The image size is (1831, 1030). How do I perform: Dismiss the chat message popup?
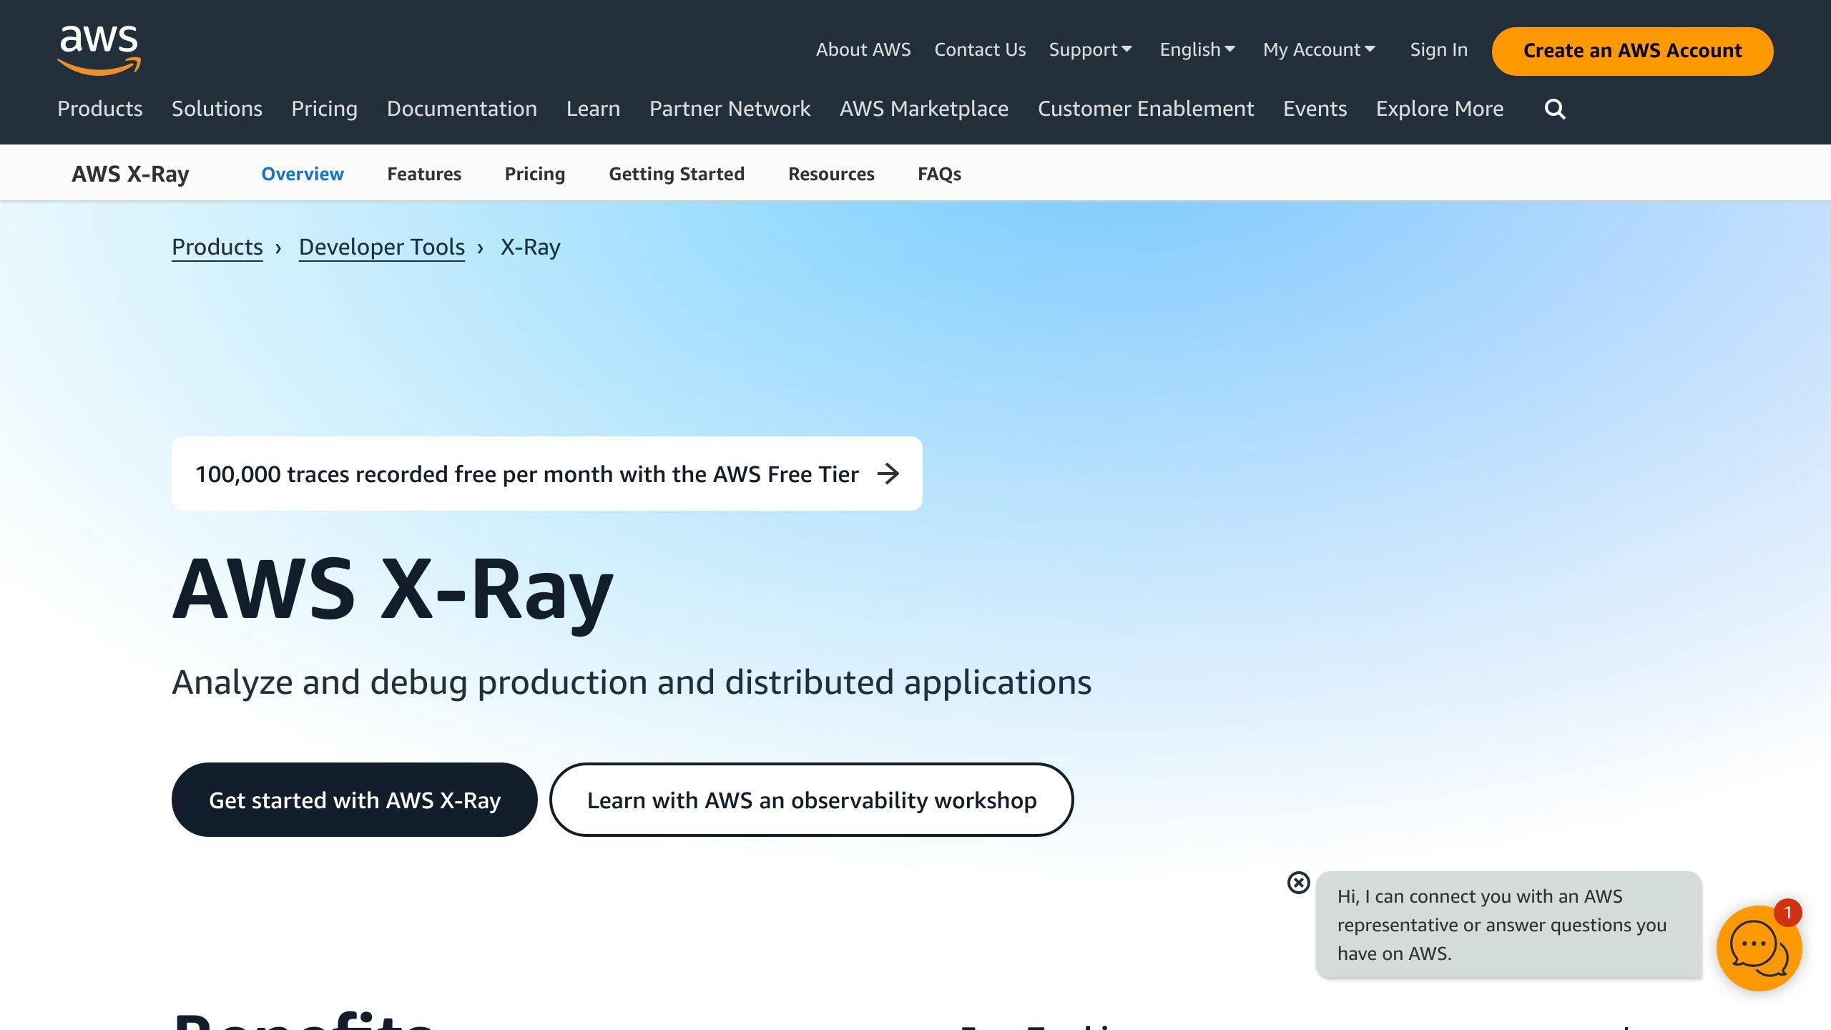coord(1298,883)
